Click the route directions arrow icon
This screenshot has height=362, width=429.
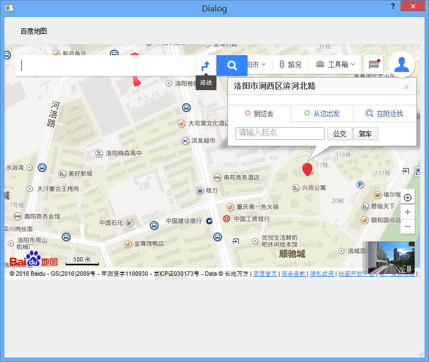(x=205, y=66)
